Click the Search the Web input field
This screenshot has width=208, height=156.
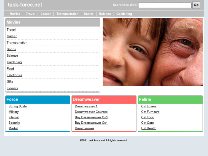click(x=165, y=5)
